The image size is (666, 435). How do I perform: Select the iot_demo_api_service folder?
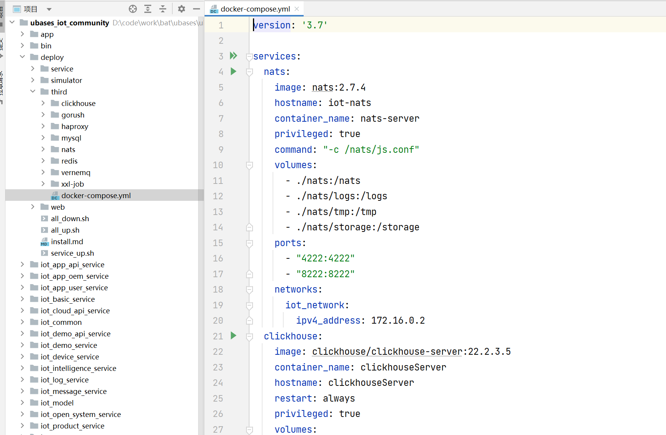click(x=75, y=334)
